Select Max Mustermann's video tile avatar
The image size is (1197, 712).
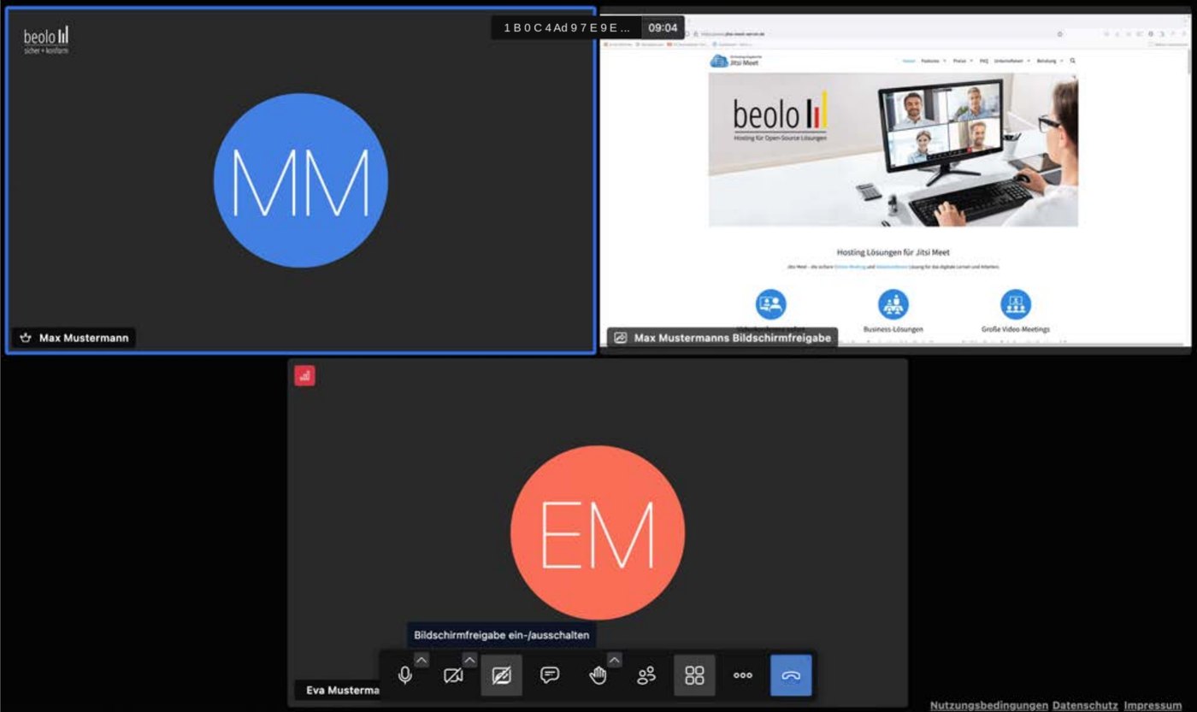coord(301,180)
